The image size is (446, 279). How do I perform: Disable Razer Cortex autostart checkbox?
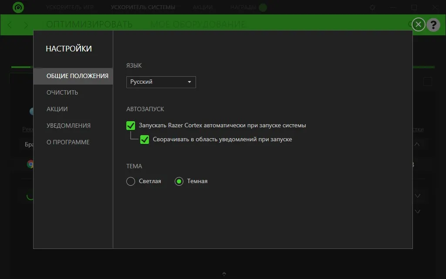(x=131, y=126)
